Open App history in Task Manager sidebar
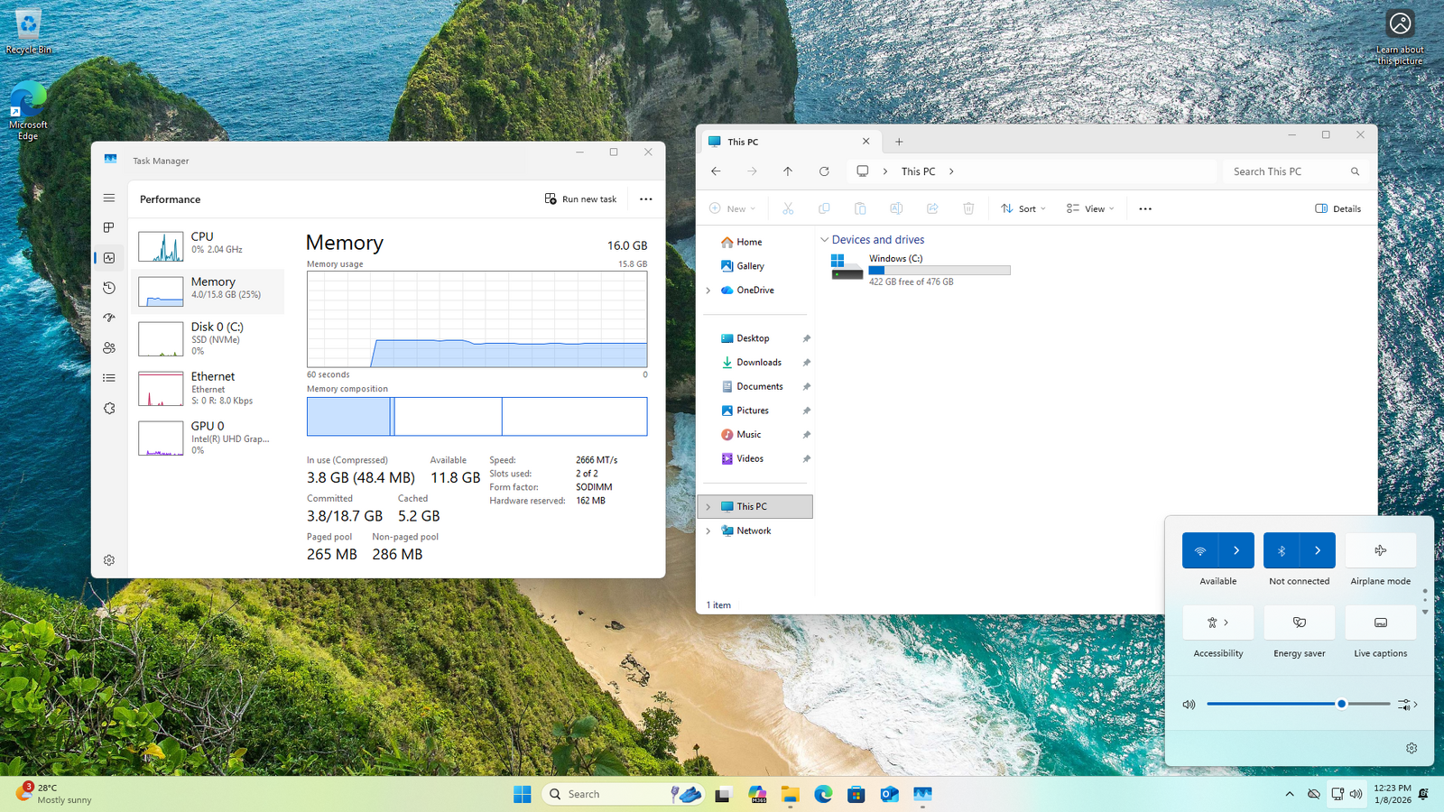The image size is (1444, 812). click(x=109, y=288)
